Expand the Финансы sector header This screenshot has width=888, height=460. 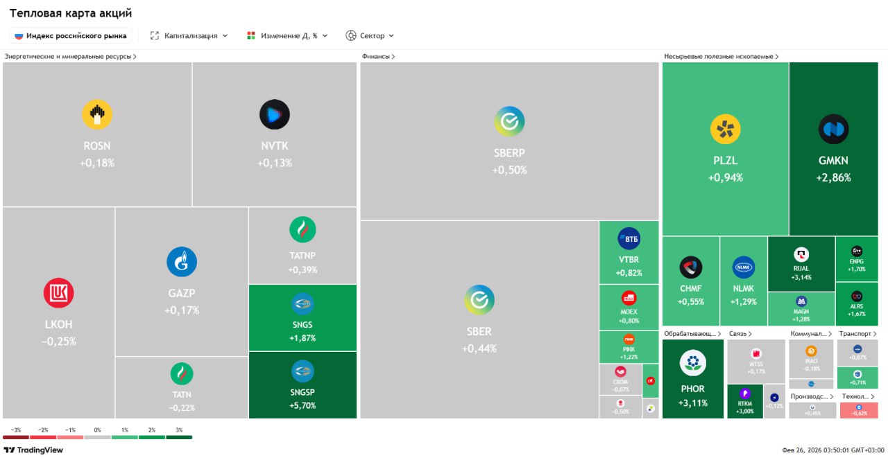click(x=378, y=56)
